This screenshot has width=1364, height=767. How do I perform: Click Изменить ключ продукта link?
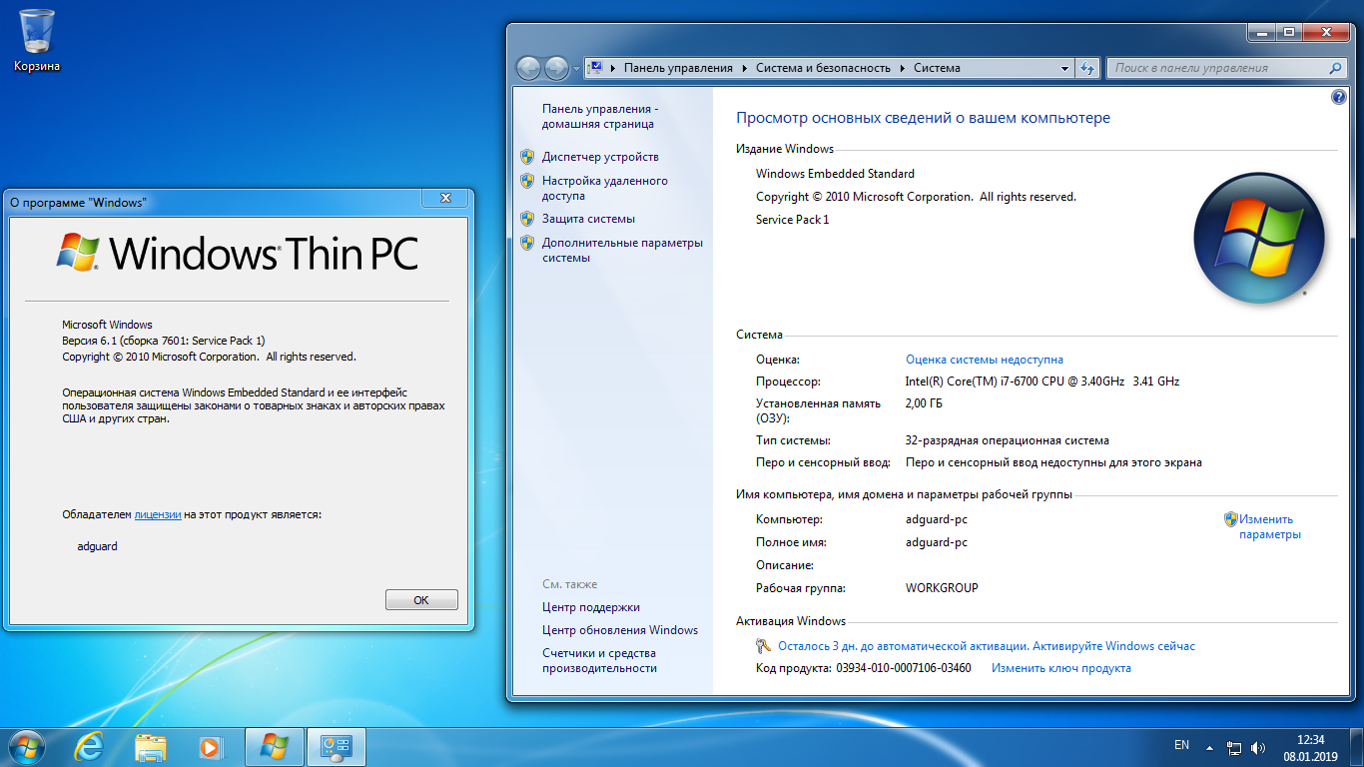[x=1061, y=668]
